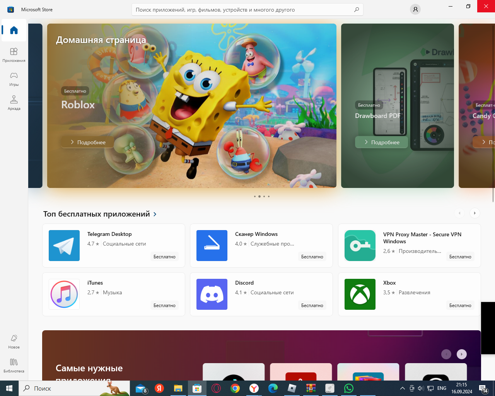This screenshot has width=495, height=396.
Task: Open WhatsApp in taskbar
Action: (x=348, y=388)
